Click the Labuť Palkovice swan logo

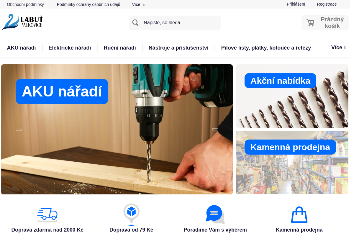click(22, 22)
